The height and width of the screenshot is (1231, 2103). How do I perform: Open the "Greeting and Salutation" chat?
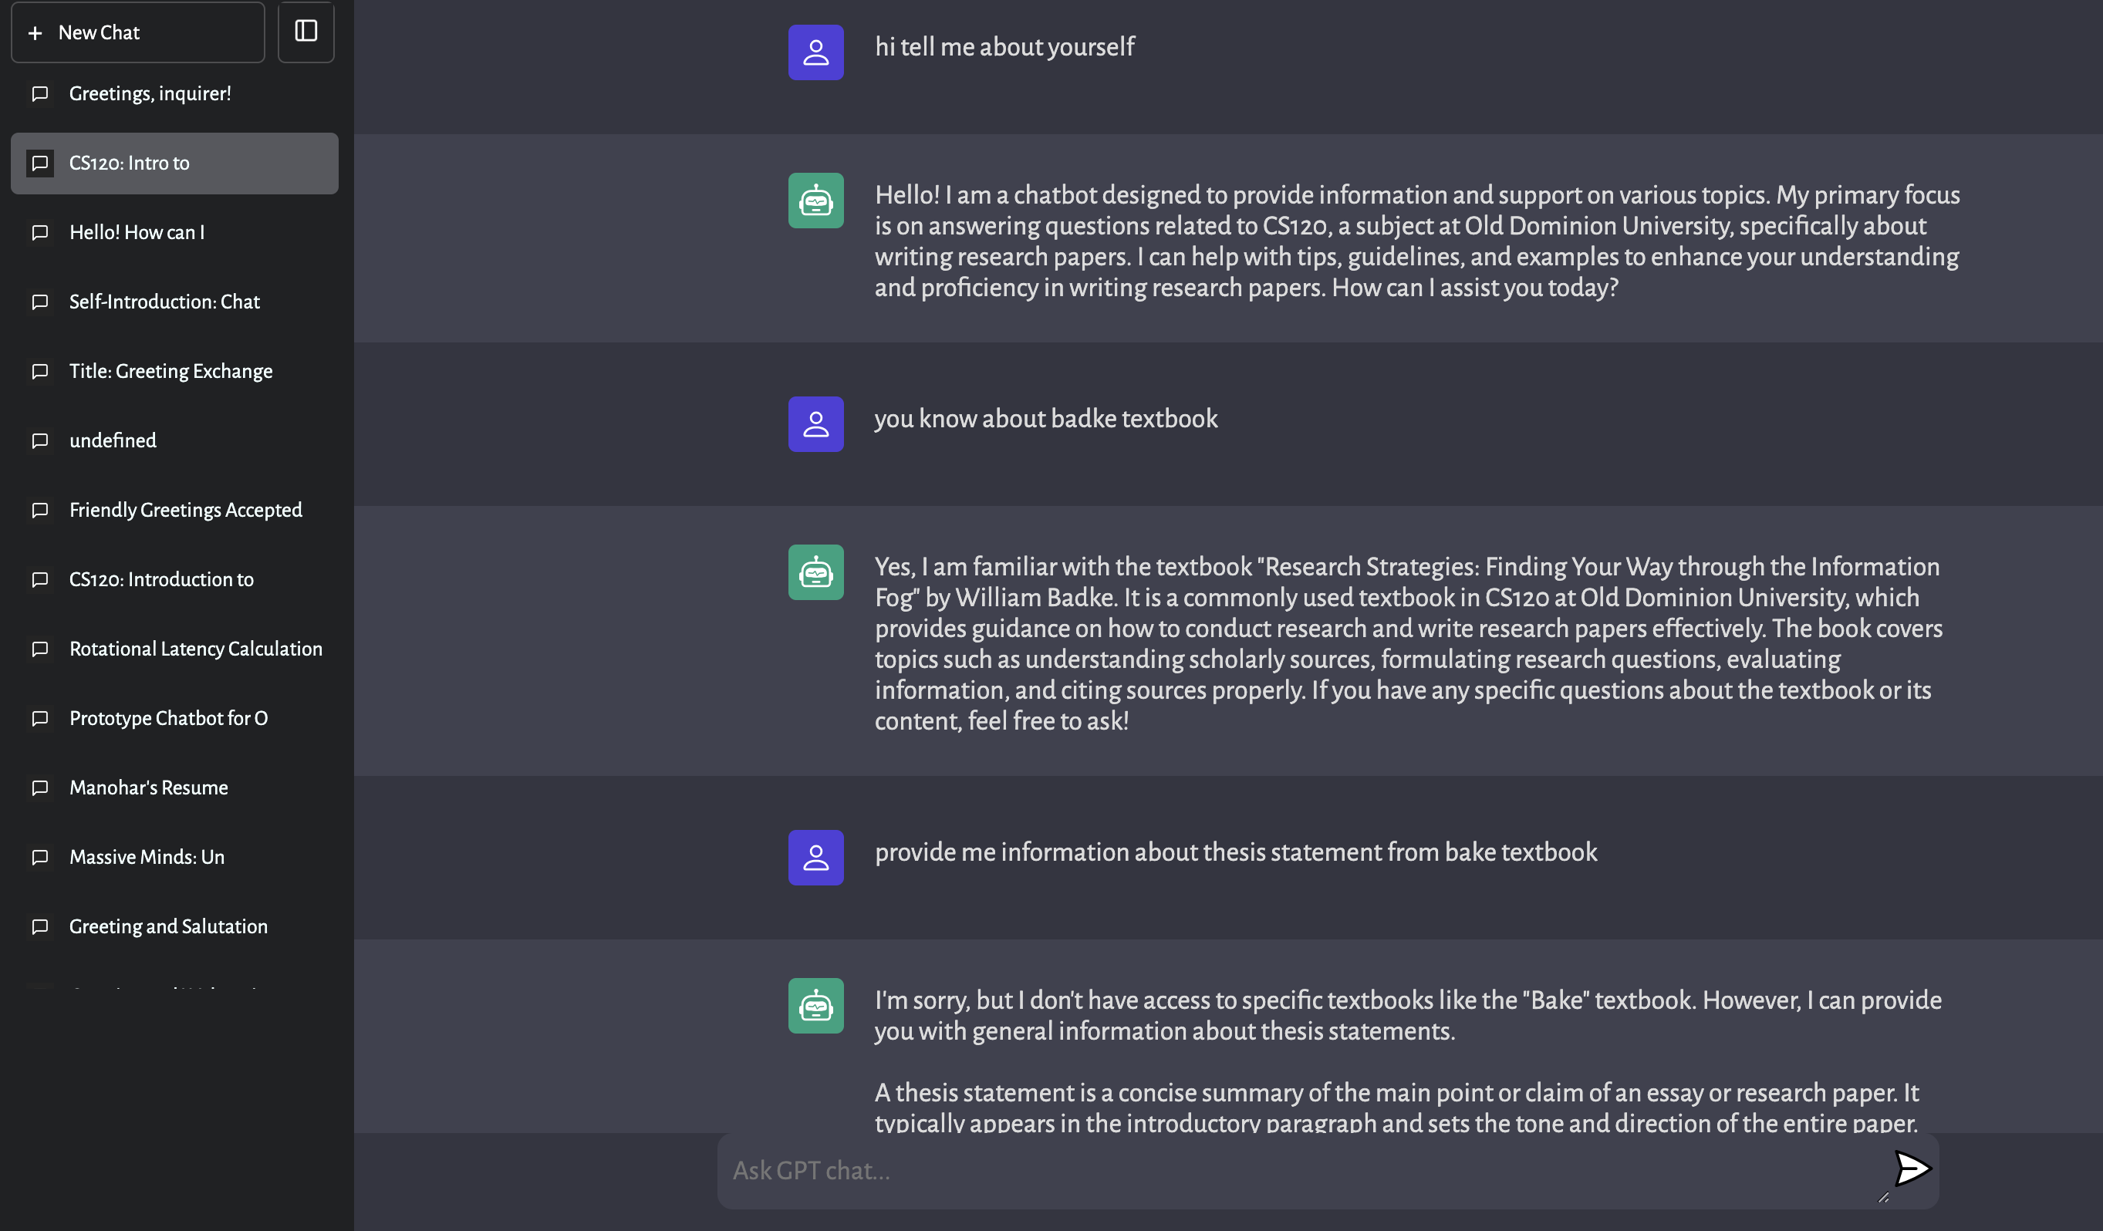[x=169, y=926]
